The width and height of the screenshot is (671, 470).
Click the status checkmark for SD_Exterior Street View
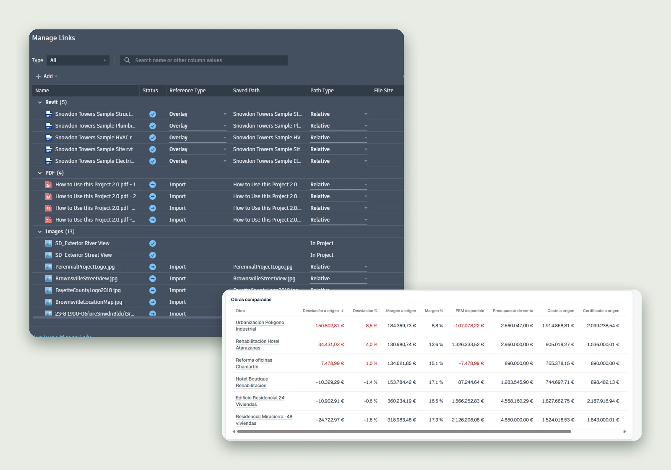point(153,255)
